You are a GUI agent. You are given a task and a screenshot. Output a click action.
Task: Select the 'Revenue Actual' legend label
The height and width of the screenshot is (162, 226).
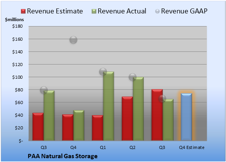(122, 11)
